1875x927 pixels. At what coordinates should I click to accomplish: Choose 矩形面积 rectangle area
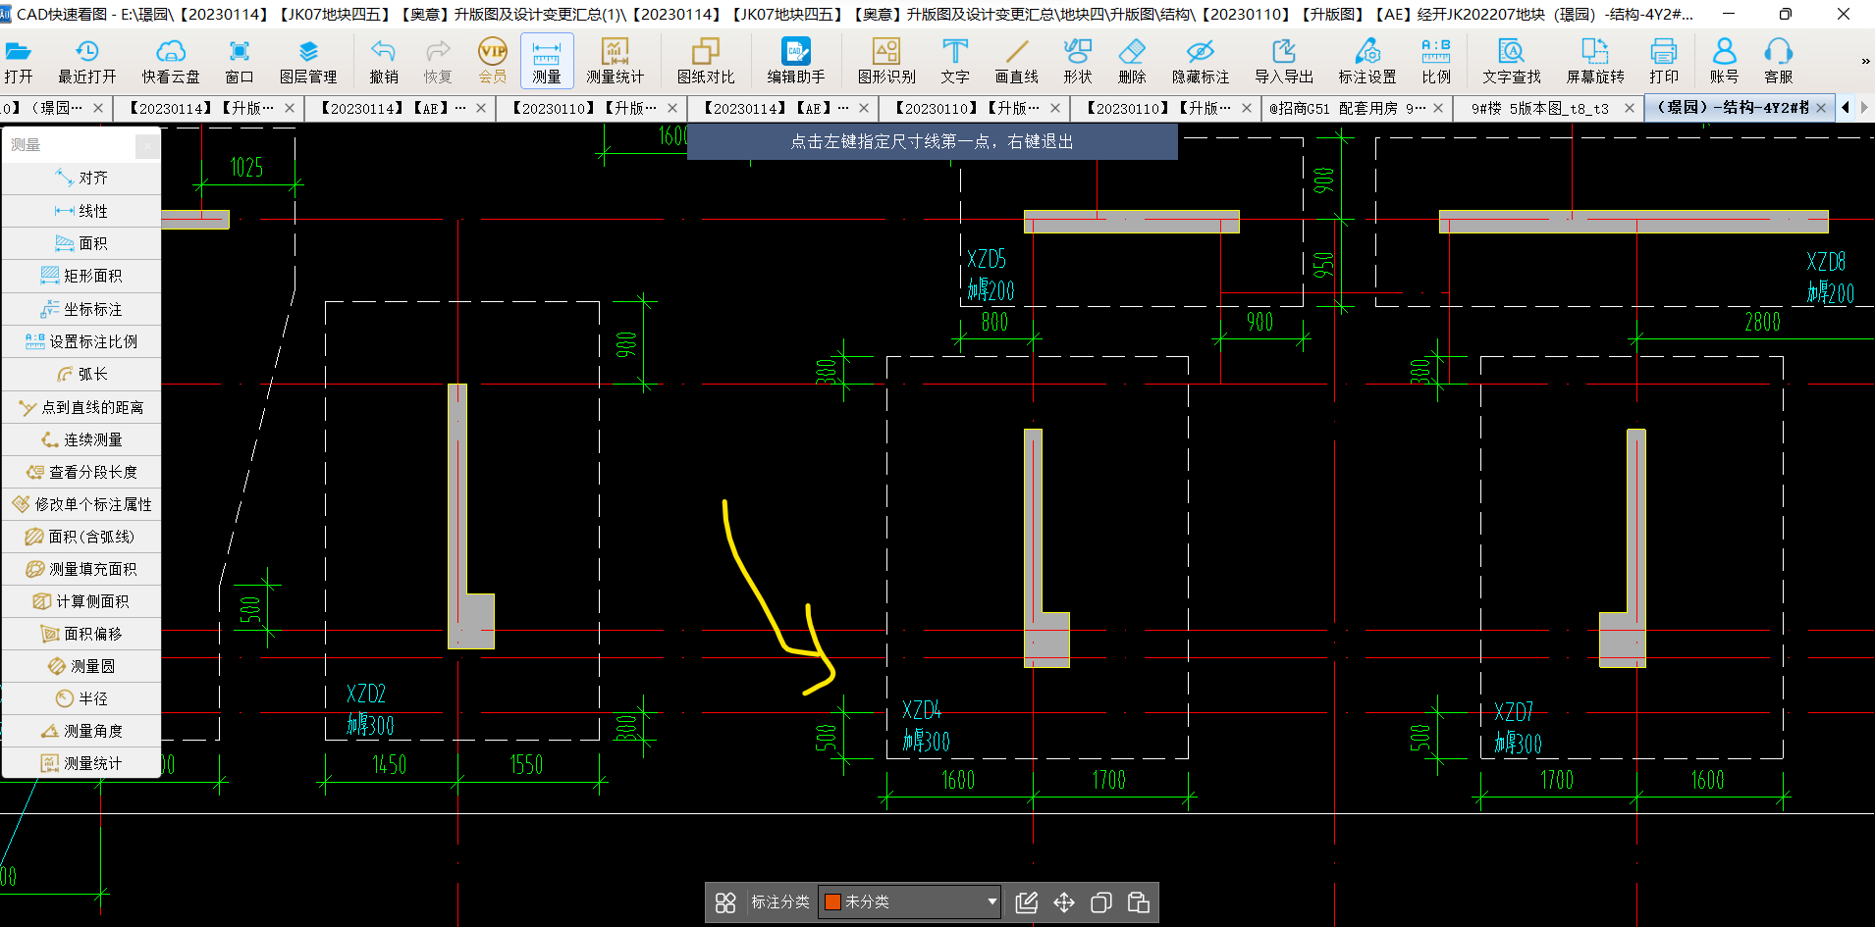pos(81,276)
